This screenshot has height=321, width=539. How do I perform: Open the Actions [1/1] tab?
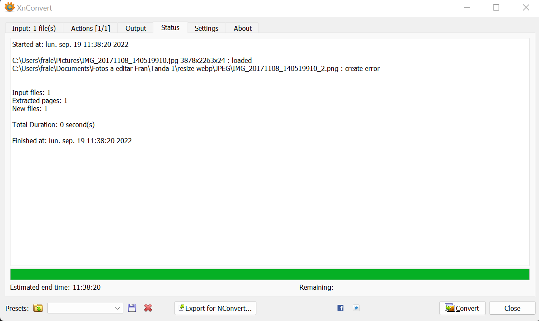pyautogui.click(x=90, y=28)
